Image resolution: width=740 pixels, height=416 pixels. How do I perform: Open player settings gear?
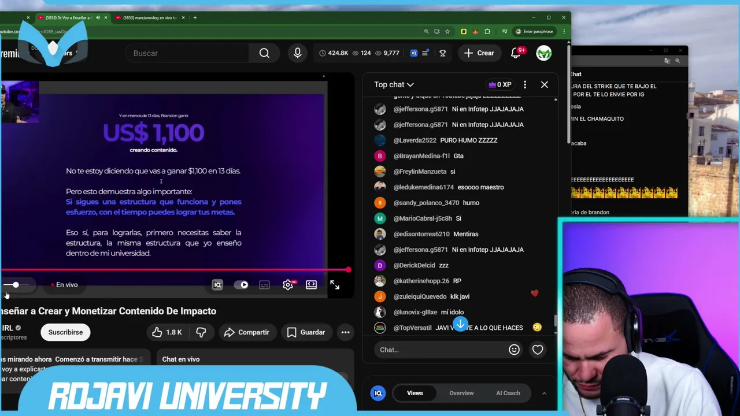click(x=288, y=285)
